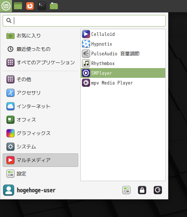Open the グラフィックス graphics category
The image size is (187, 217).
click(x=40, y=133)
